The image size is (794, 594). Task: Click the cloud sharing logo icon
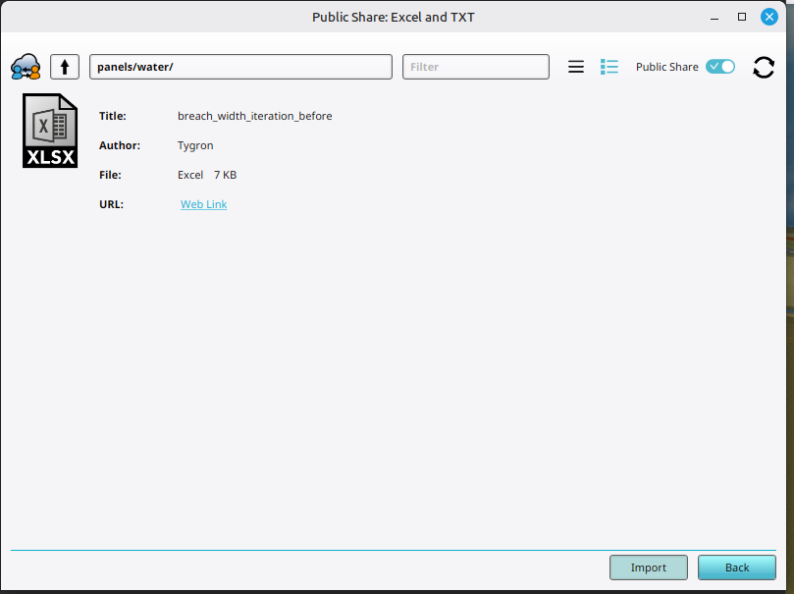coord(24,66)
